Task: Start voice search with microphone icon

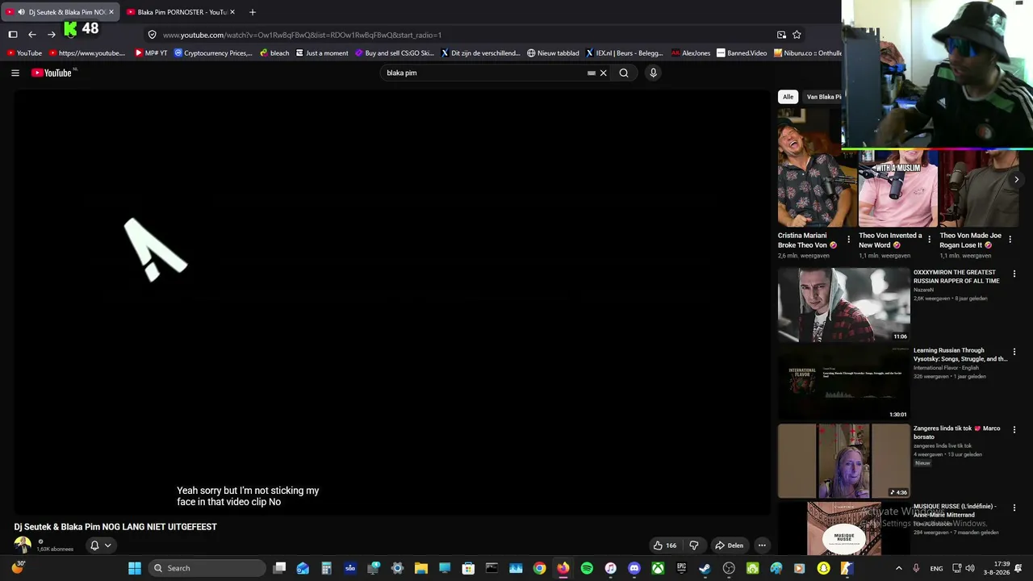Action: (653, 73)
